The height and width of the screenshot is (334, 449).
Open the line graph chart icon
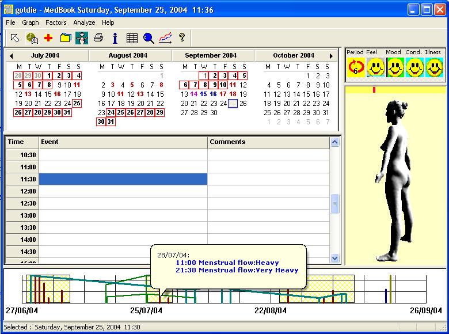165,38
